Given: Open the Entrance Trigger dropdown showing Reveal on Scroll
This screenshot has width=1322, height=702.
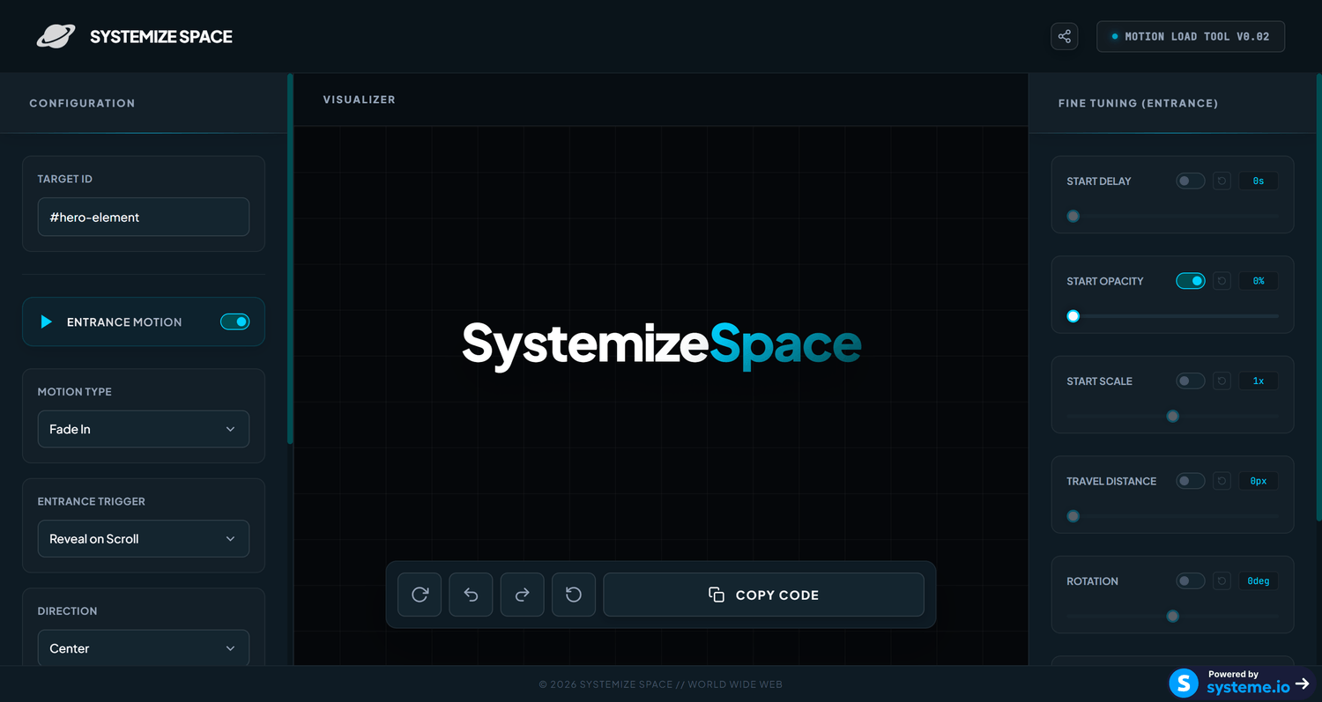Looking at the screenshot, I should [x=144, y=539].
